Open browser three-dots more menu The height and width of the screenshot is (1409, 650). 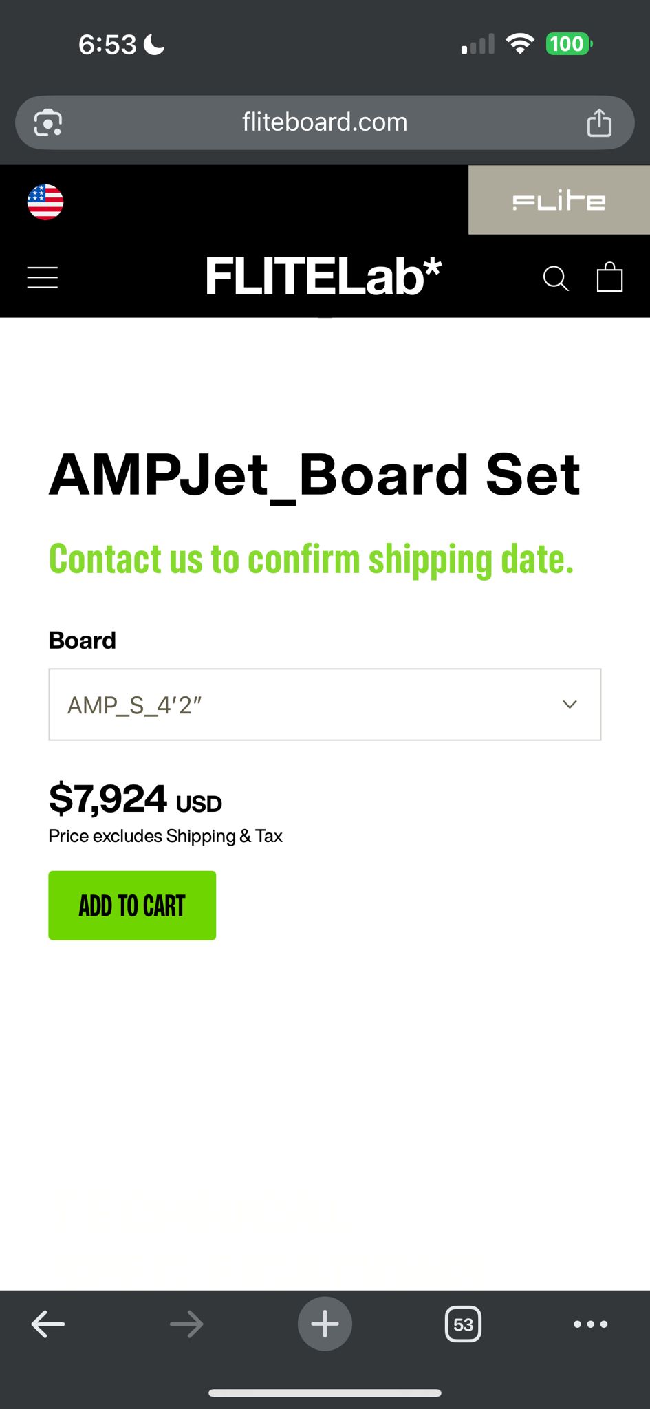(591, 1324)
